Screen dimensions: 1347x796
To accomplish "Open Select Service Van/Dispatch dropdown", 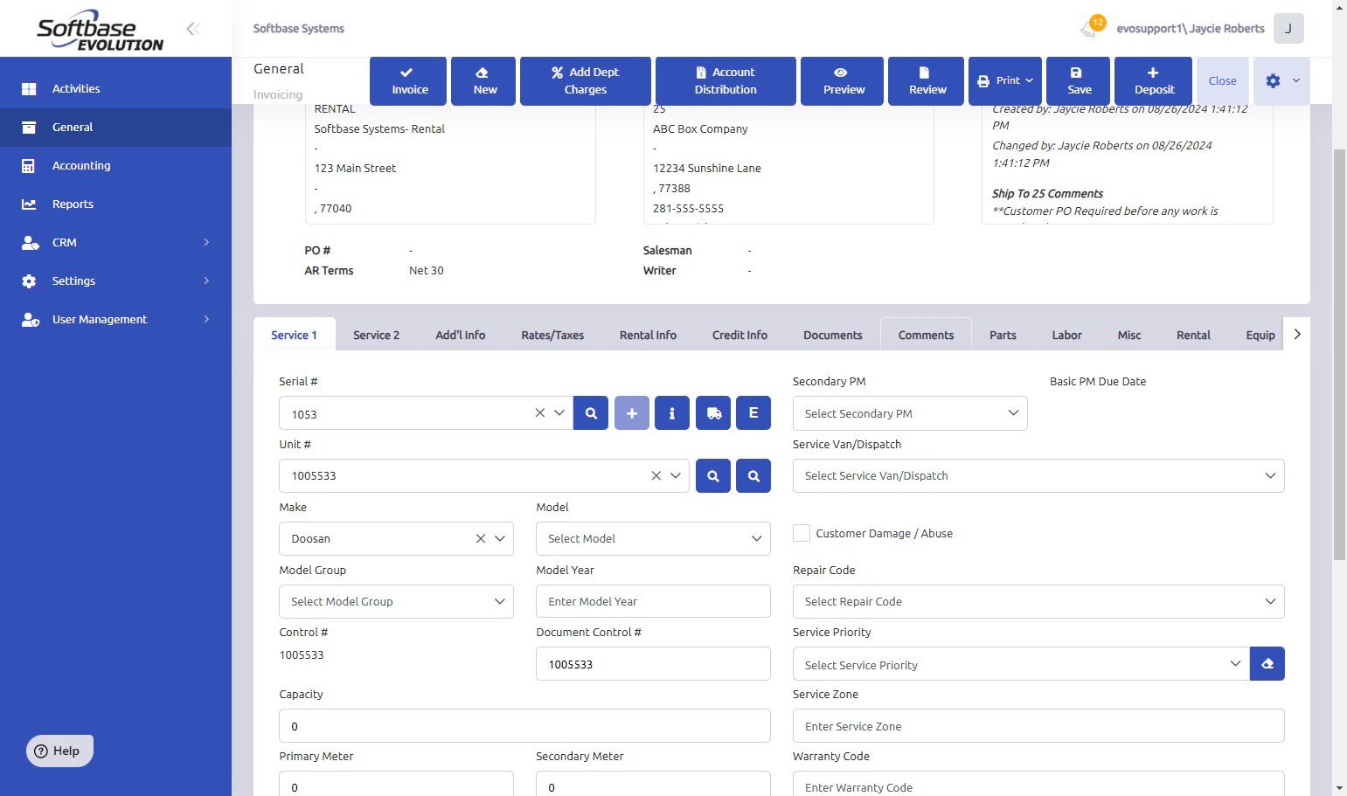I will click(x=1038, y=476).
